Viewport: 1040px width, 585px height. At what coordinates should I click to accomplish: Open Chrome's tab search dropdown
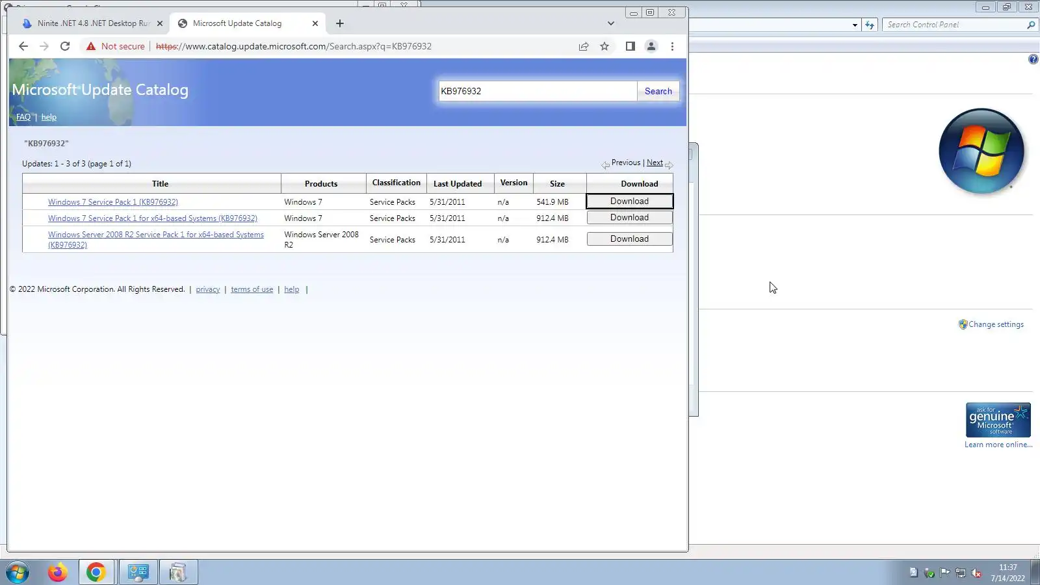[x=611, y=23]
